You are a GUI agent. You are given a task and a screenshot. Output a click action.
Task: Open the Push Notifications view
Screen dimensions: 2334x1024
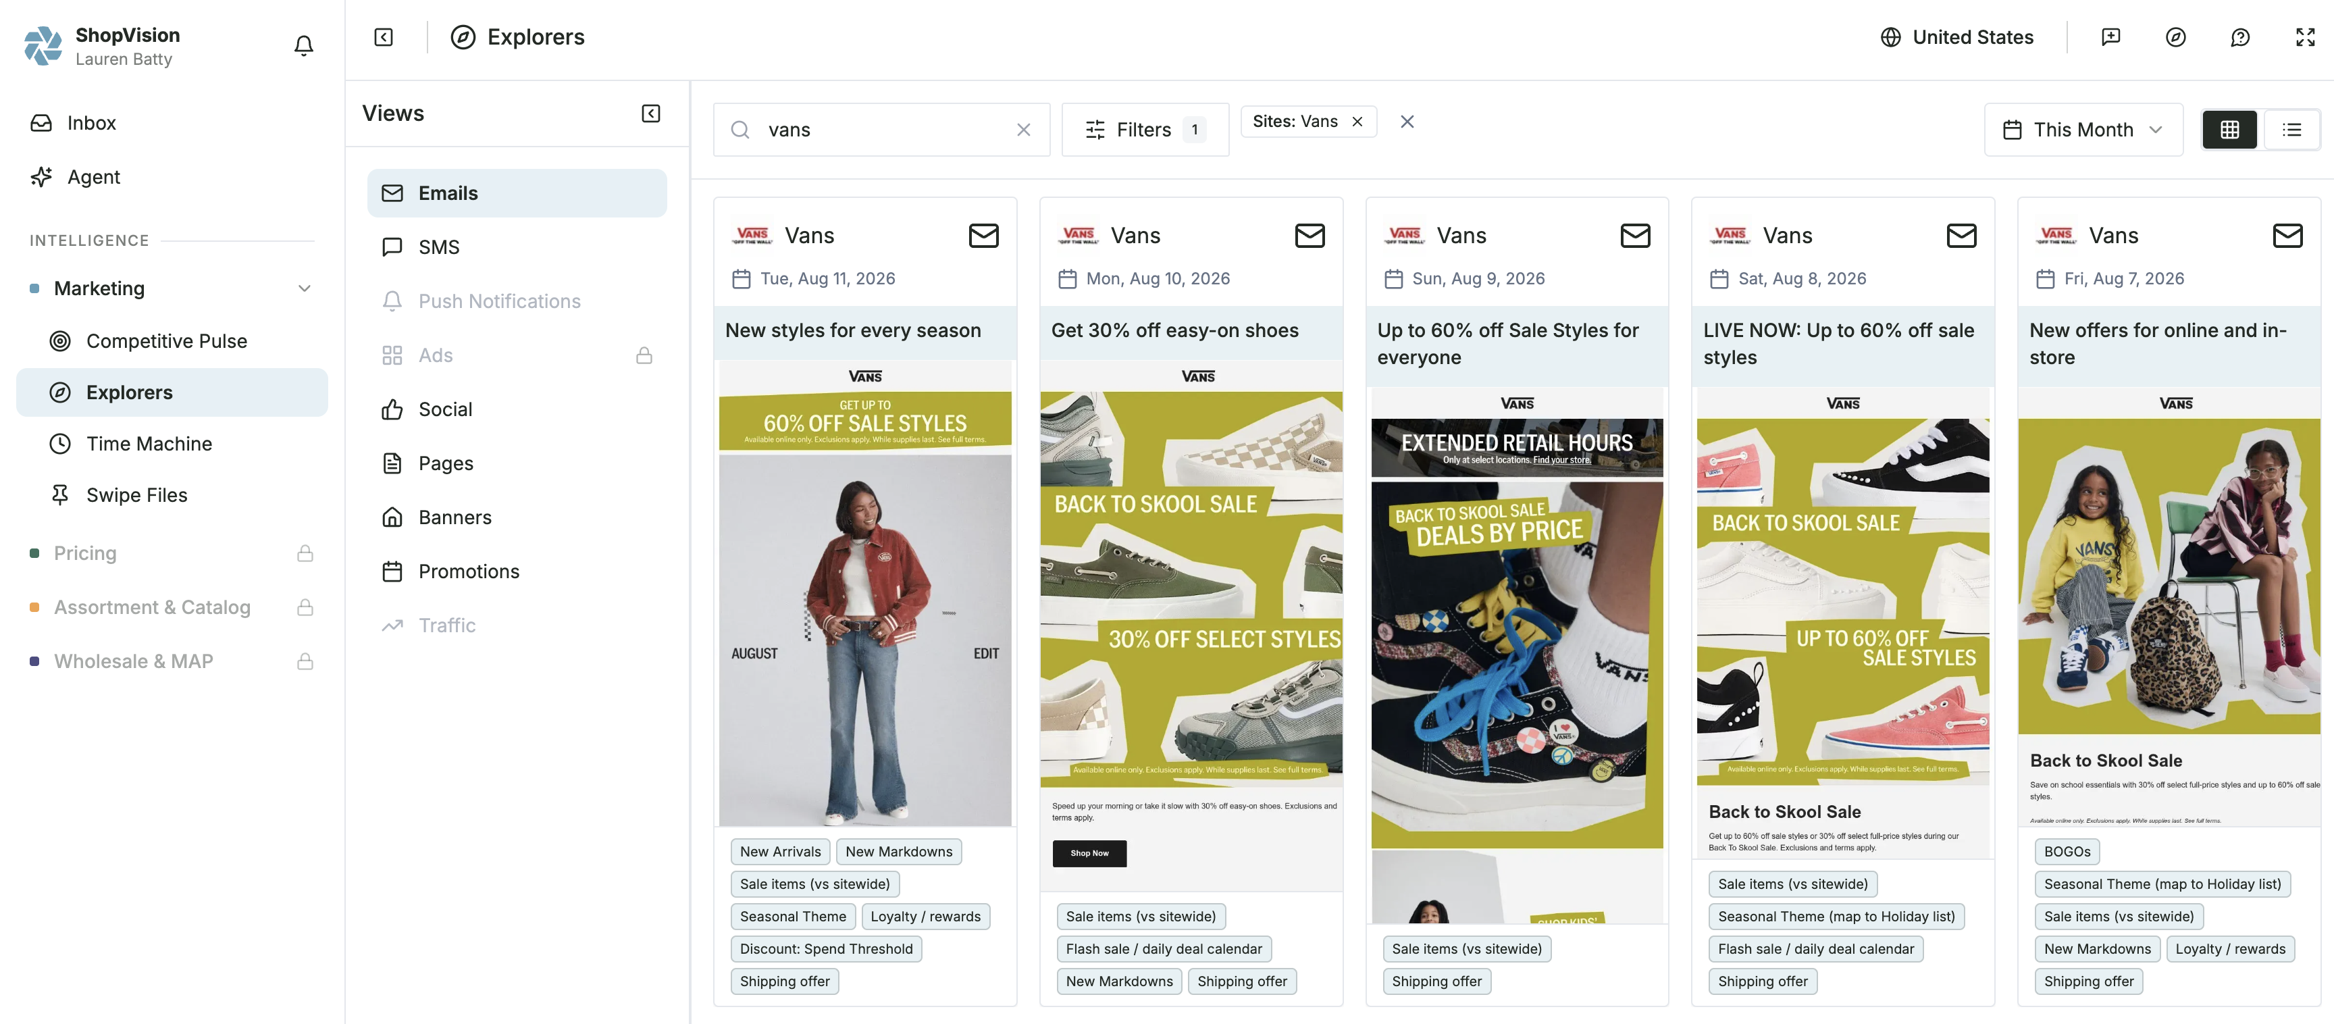(517, 301)
